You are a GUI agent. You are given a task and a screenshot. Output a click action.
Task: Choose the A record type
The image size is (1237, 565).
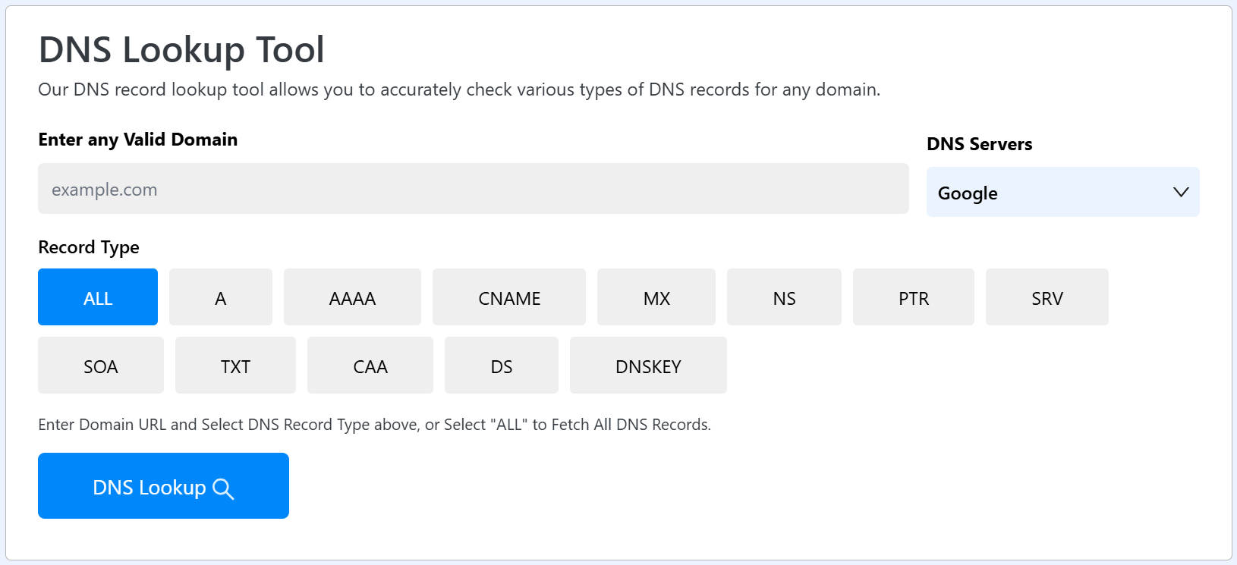click(220, 297)
